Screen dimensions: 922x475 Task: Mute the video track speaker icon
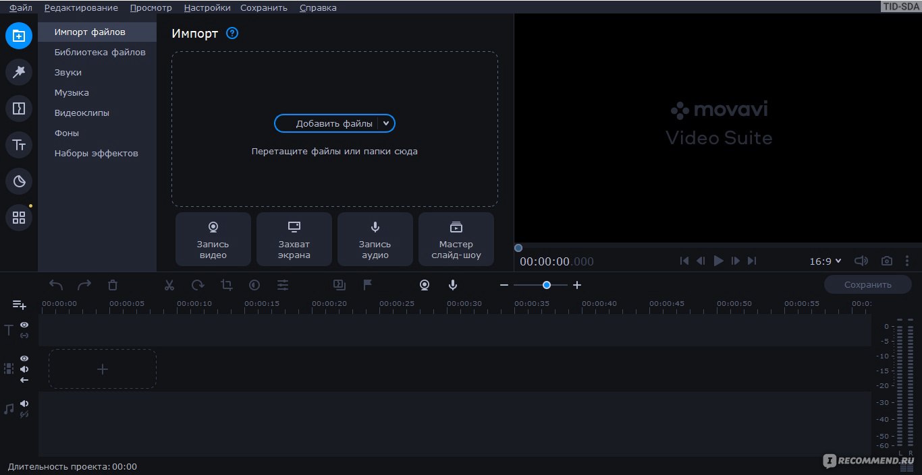[x=24, y=369]
